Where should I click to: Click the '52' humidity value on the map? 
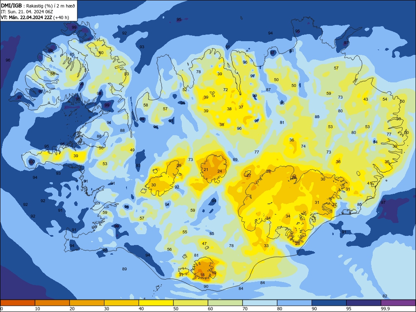click(185, 90)
